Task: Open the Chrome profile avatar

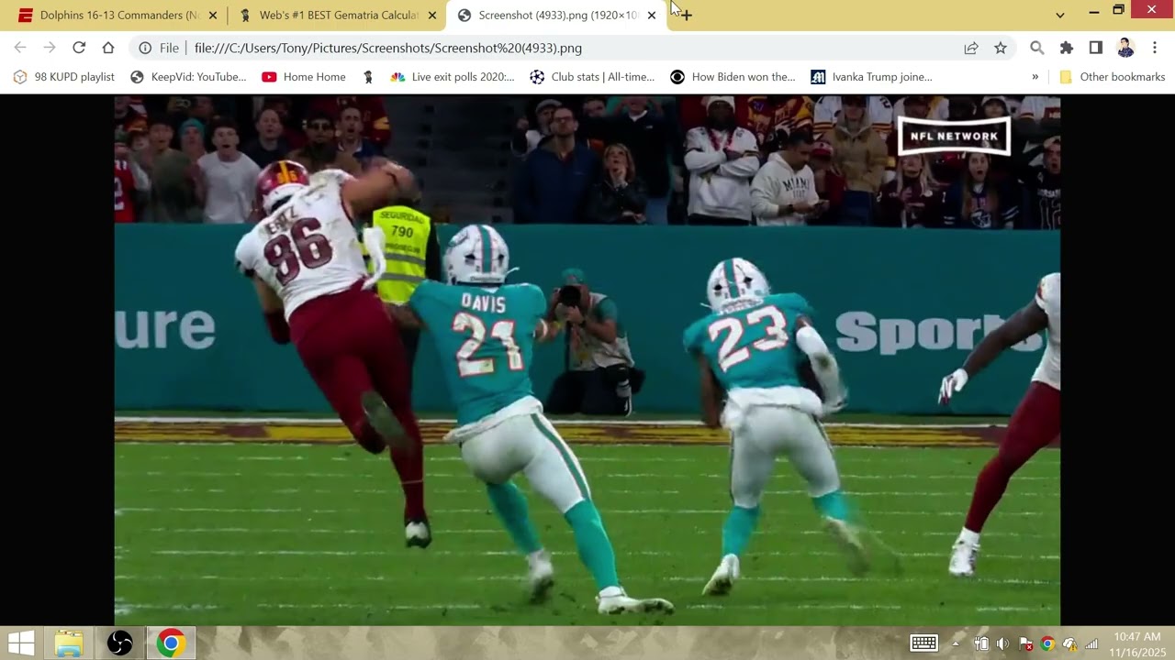Action: tap(1125, 48)
